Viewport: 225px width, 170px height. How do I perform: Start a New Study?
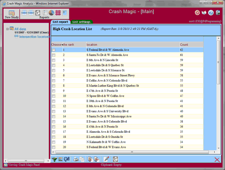pyautogui.click(x=12, y=14)
